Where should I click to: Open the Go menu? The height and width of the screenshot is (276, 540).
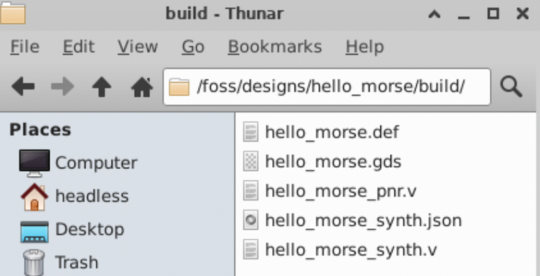click(x=193, y=47)
